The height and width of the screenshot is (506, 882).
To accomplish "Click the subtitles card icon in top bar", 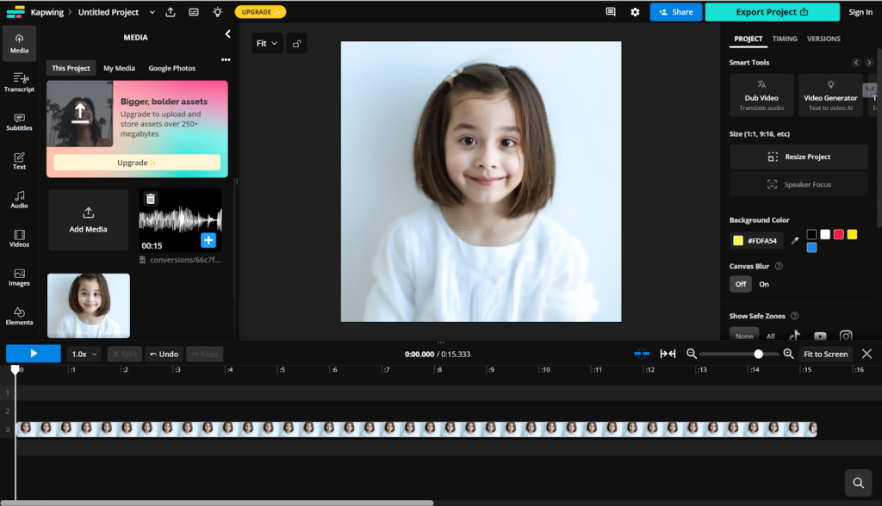I will point(194,12).
